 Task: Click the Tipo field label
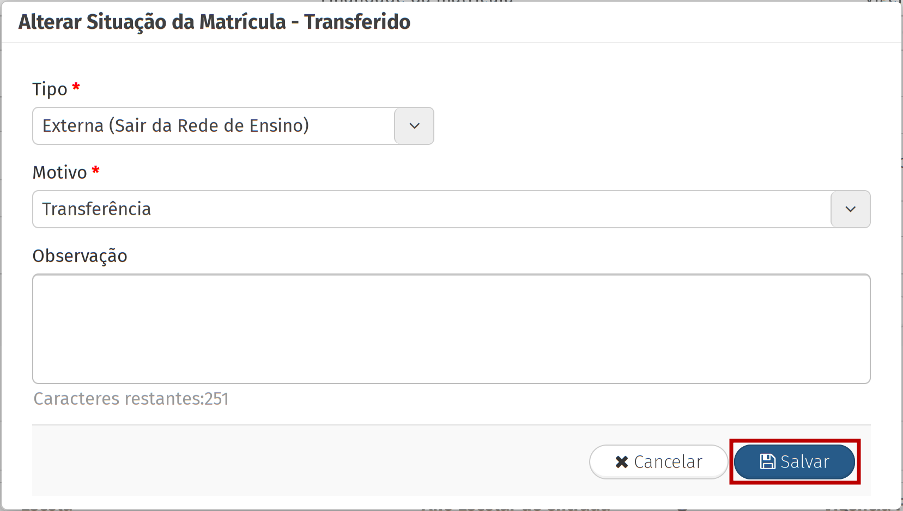click(50, 89)
